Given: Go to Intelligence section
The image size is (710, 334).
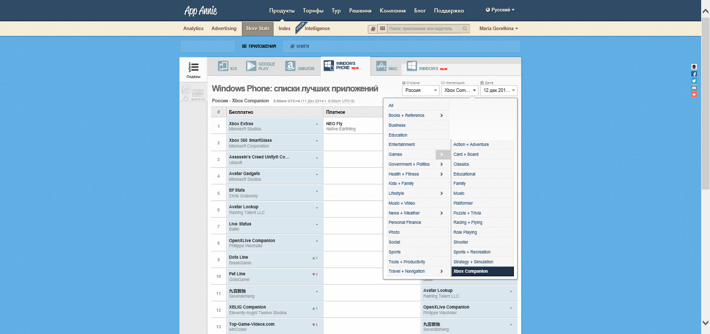Looking at the screenshot, I should pos(317,29).
